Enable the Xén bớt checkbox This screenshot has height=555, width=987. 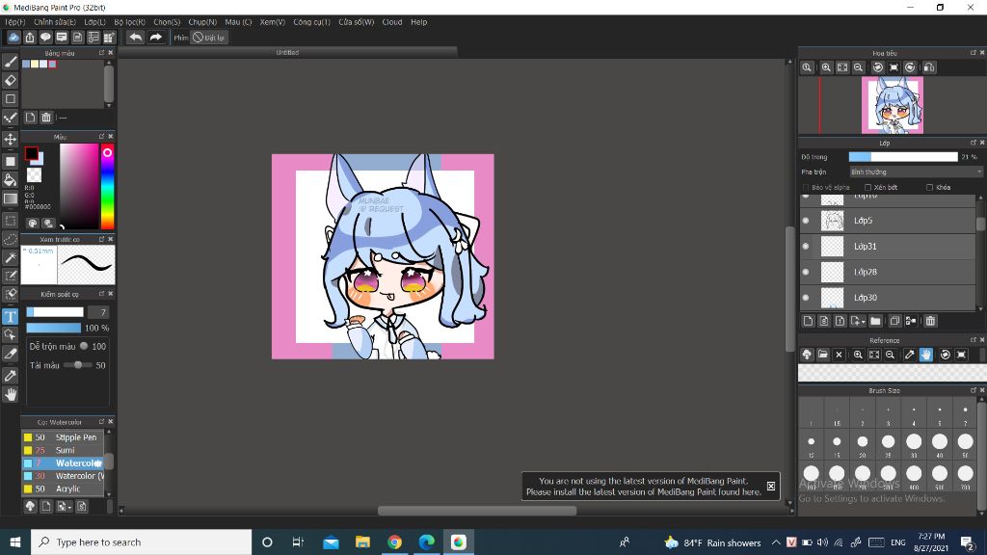(868, 188)
